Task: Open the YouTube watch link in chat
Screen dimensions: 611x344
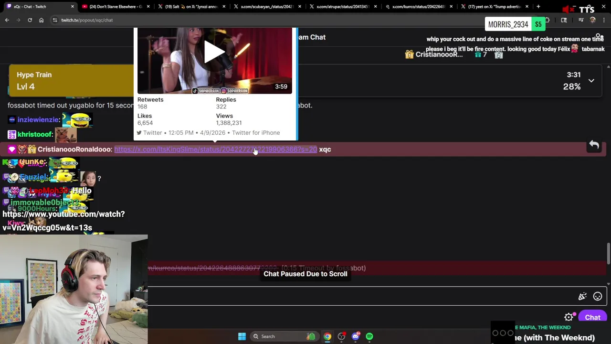Action: click(63, 221)
